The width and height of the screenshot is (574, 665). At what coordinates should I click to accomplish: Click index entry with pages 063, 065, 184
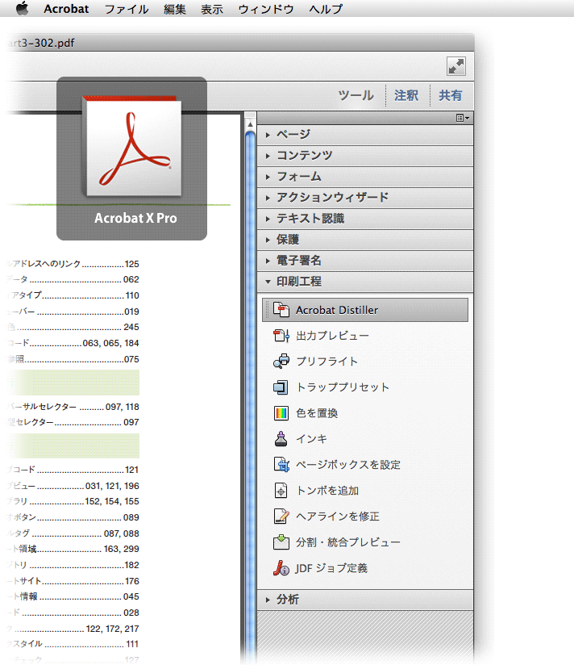coord(73,343)
